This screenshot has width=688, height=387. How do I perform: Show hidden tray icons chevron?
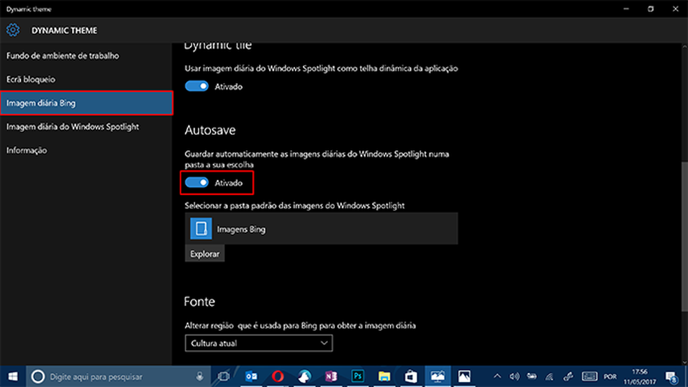[x=497, y=377]
